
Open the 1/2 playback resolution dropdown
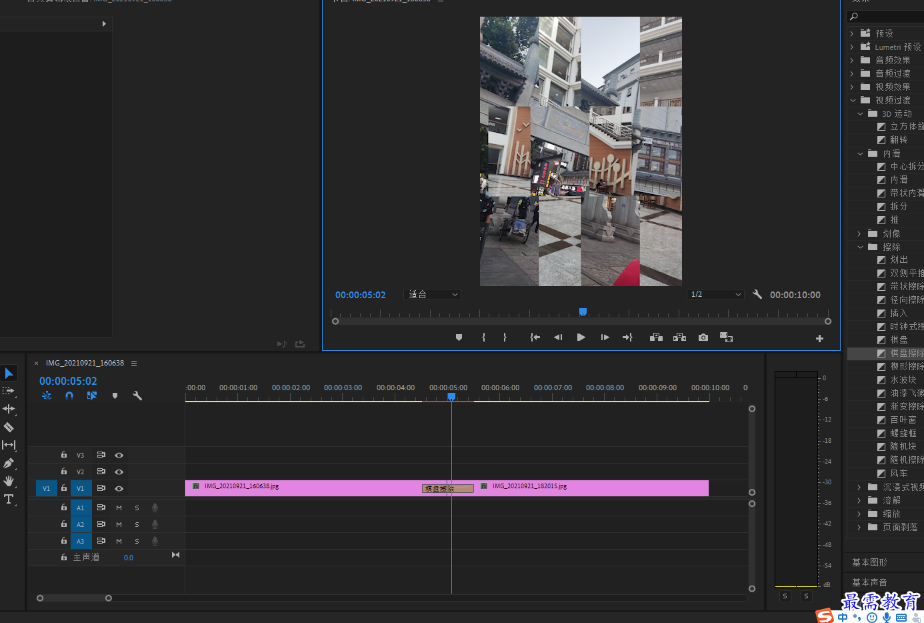click(715, 294)
